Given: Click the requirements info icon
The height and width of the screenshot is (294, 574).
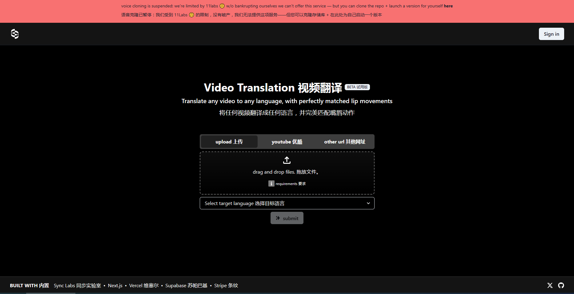Looking at the screenshot, I should [271, 183].
